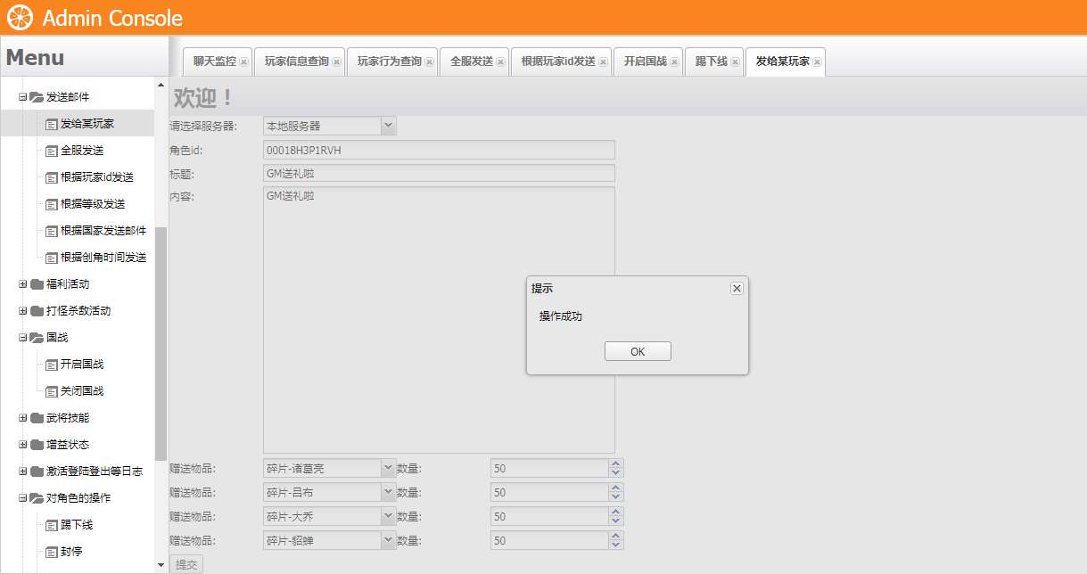
Task: Click the folder icon beside 发送邮件
Action: tap(37, 96)
